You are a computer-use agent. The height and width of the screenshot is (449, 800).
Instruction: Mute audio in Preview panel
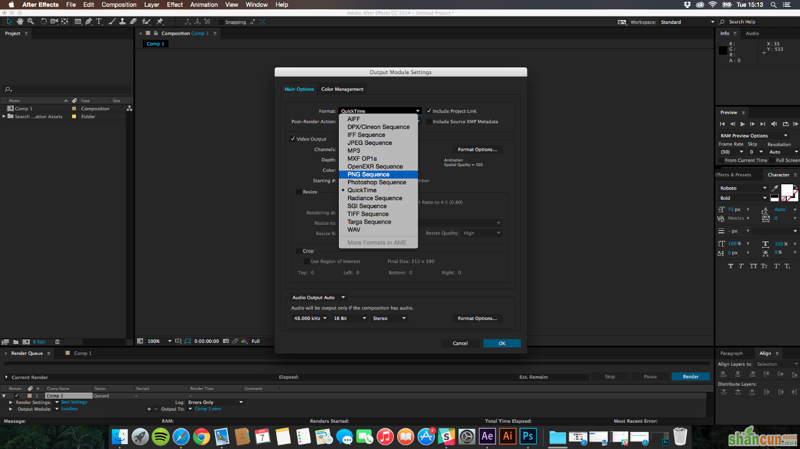pyautogui.click(x=775, y=124)
